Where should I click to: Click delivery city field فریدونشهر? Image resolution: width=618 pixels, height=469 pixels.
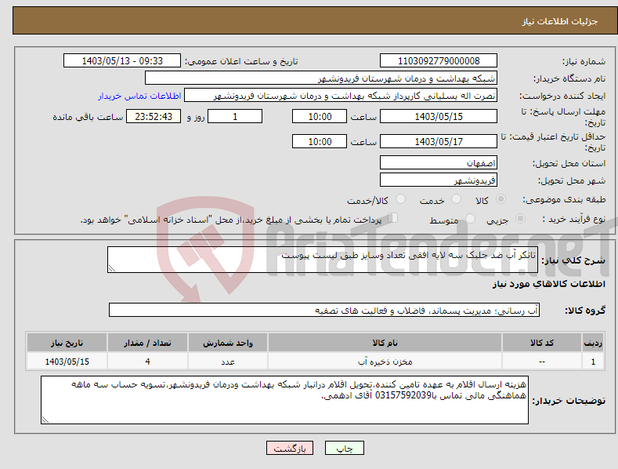[x=439, y=180]
